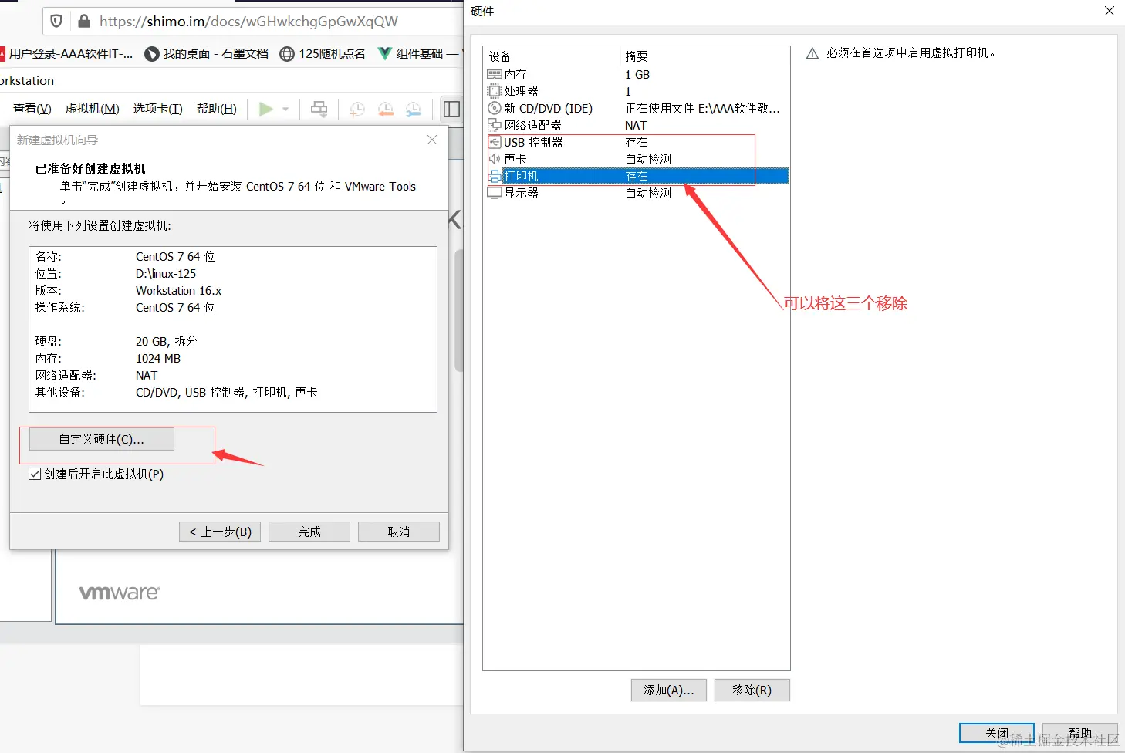
Task: Click the 上一步(B) back button
Action: point(220,532)
